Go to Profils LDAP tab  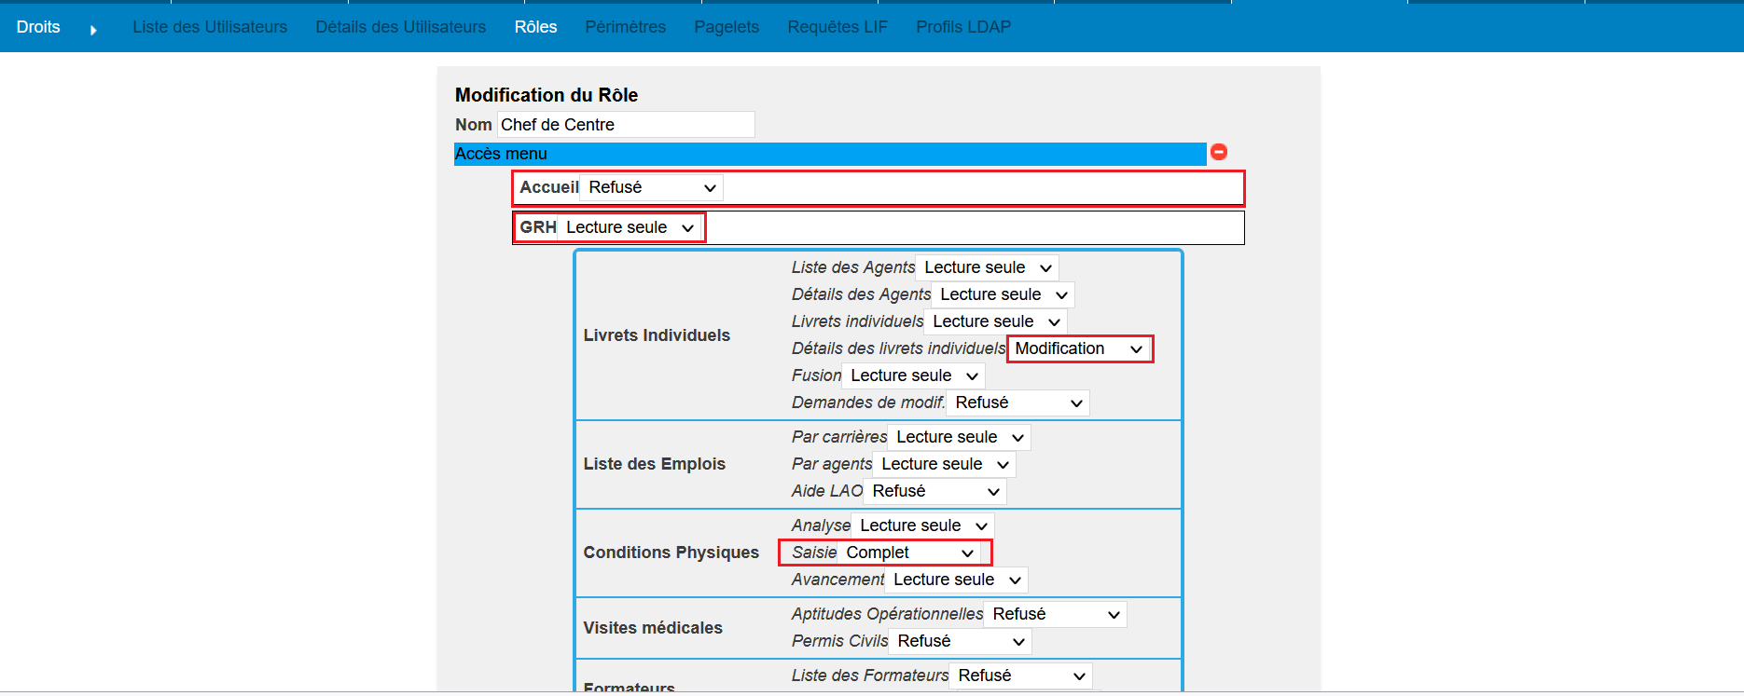pyautogui.click(x=962, y=27)
